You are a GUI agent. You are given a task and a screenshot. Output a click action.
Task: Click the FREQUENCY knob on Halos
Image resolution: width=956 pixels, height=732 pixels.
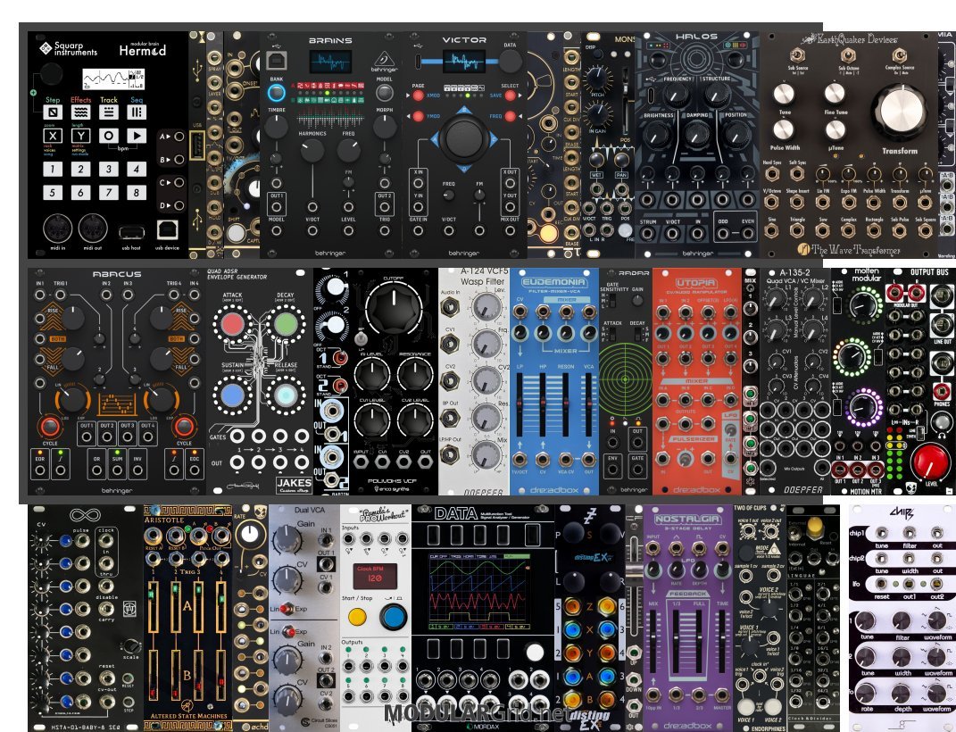coord(676,96)
